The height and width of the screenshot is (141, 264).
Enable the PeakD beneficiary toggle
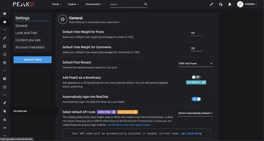click(196, 77)
